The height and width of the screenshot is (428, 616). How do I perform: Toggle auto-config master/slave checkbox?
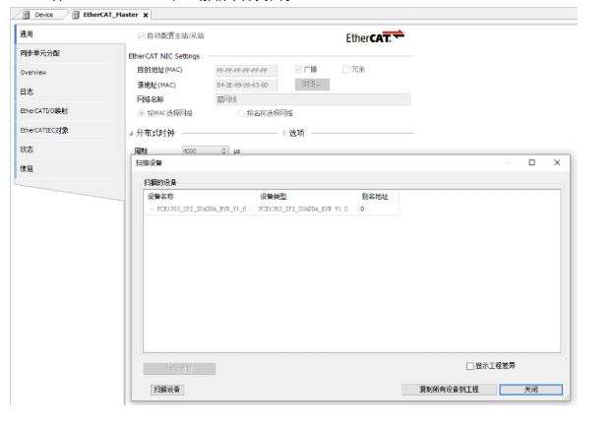tap(142, 36)
